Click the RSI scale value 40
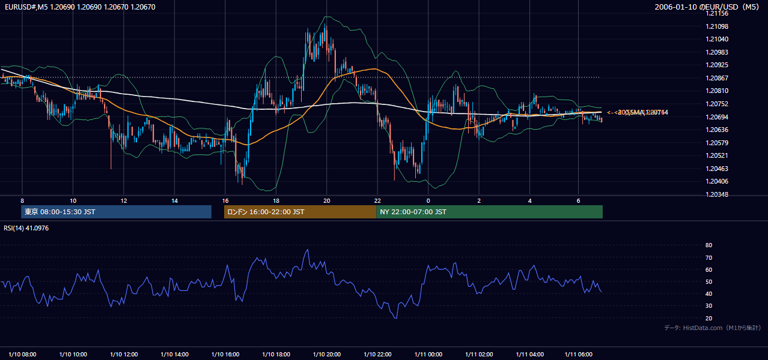768x360 pixels. [x=709, y=293]
